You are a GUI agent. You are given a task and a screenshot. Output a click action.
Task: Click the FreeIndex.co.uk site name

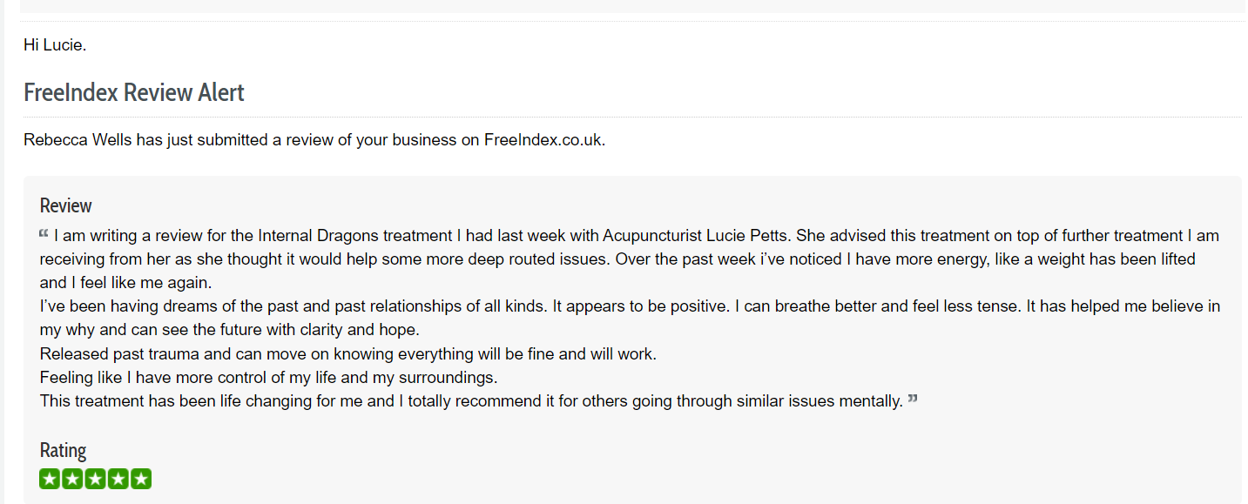tap(543, 140)
